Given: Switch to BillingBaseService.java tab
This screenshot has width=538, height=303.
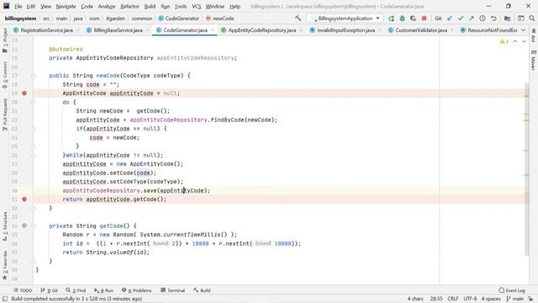Looking at the screenshot, I should coord(118,30).
